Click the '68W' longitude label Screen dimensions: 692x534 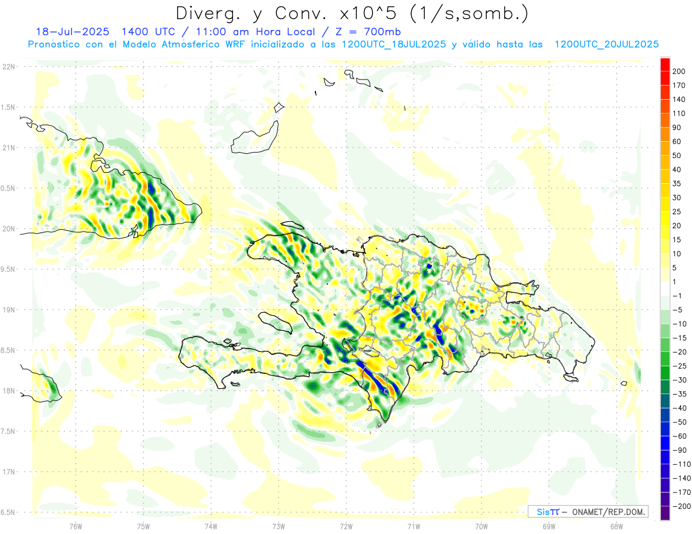coord(616,526)
